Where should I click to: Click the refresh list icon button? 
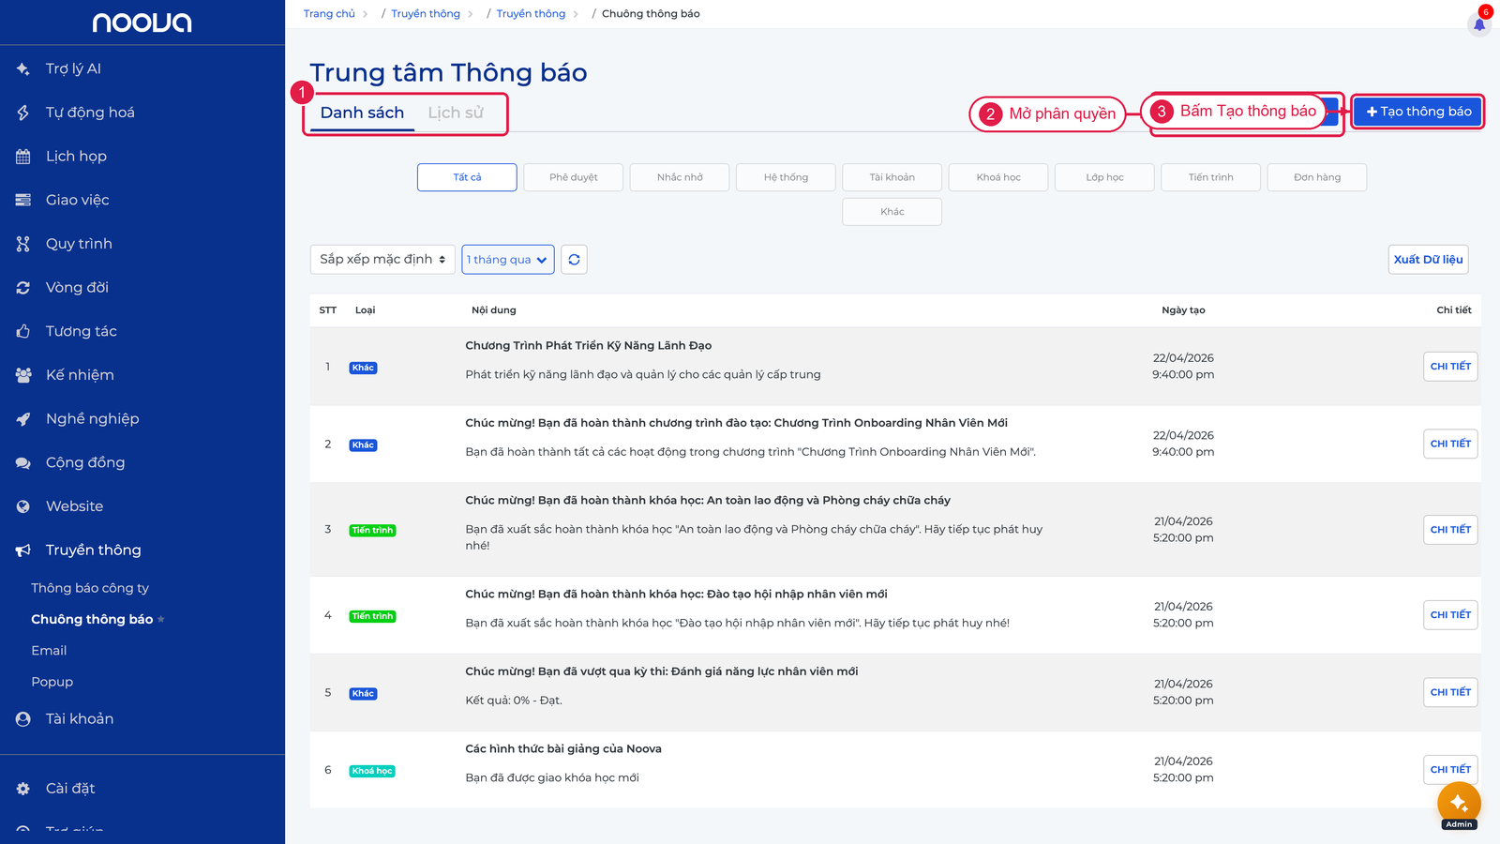[x=574, y=260]
